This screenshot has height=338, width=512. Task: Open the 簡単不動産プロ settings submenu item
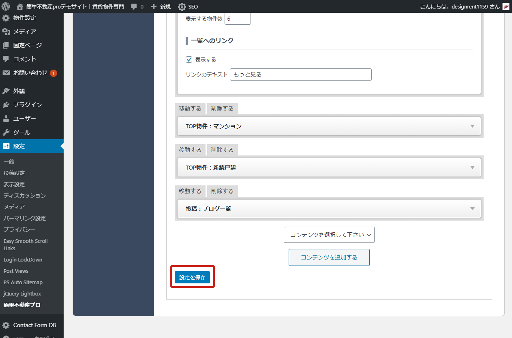(x=22, y=305)
